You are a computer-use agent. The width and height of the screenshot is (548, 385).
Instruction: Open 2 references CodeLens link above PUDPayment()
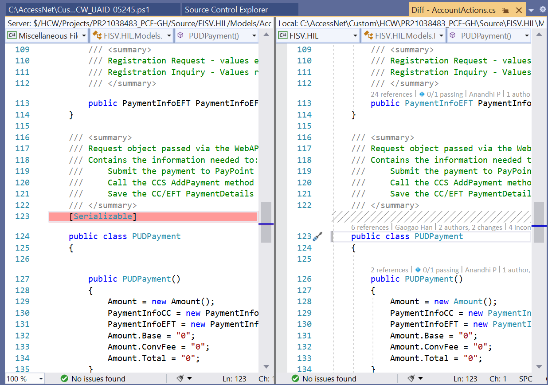(389, 270)
